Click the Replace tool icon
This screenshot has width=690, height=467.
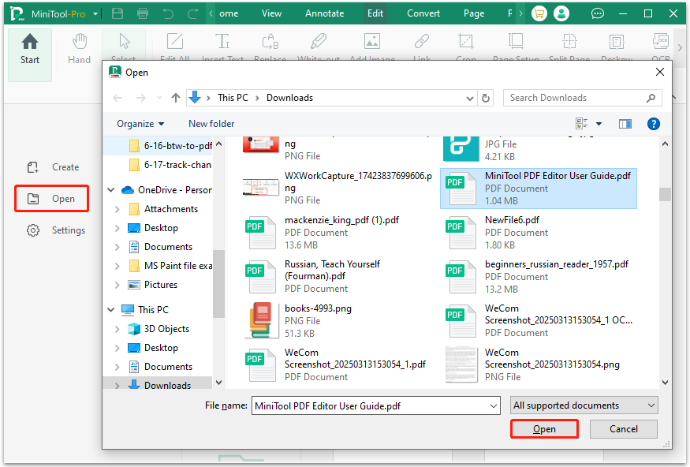(x=270, y=41)
